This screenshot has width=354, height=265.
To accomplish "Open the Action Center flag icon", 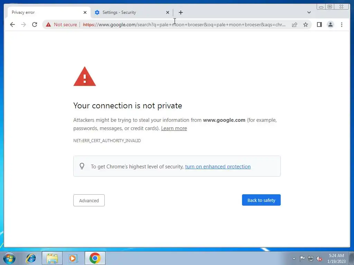I will [x=302, y=258].
